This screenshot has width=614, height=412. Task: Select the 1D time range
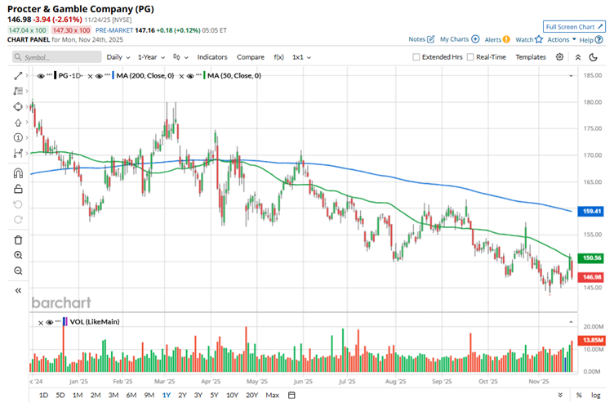click(x=43, y=395)
